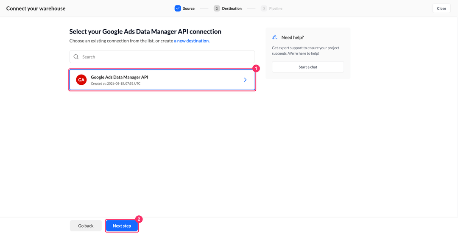Click the 'Connect your warehouse' title
The height and width of the screenshot is (234, 458).
click(36, 8)
